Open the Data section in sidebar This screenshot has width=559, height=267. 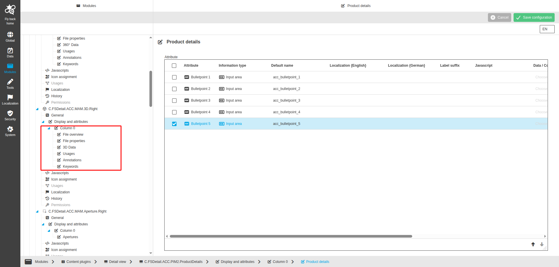point(10,53)
